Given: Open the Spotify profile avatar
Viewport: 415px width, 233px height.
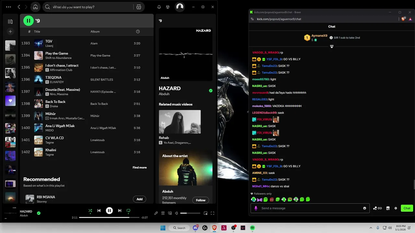Looking at the screenshot, I should (180, 7).
